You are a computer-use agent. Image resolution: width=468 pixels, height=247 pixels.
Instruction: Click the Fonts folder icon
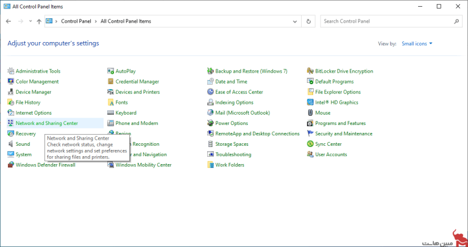[111, 102]
